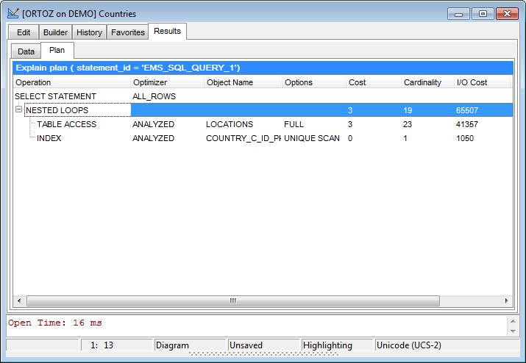Click the Operation column header
Viewport: 526px width, 363px height.
(x=71, y=82)
